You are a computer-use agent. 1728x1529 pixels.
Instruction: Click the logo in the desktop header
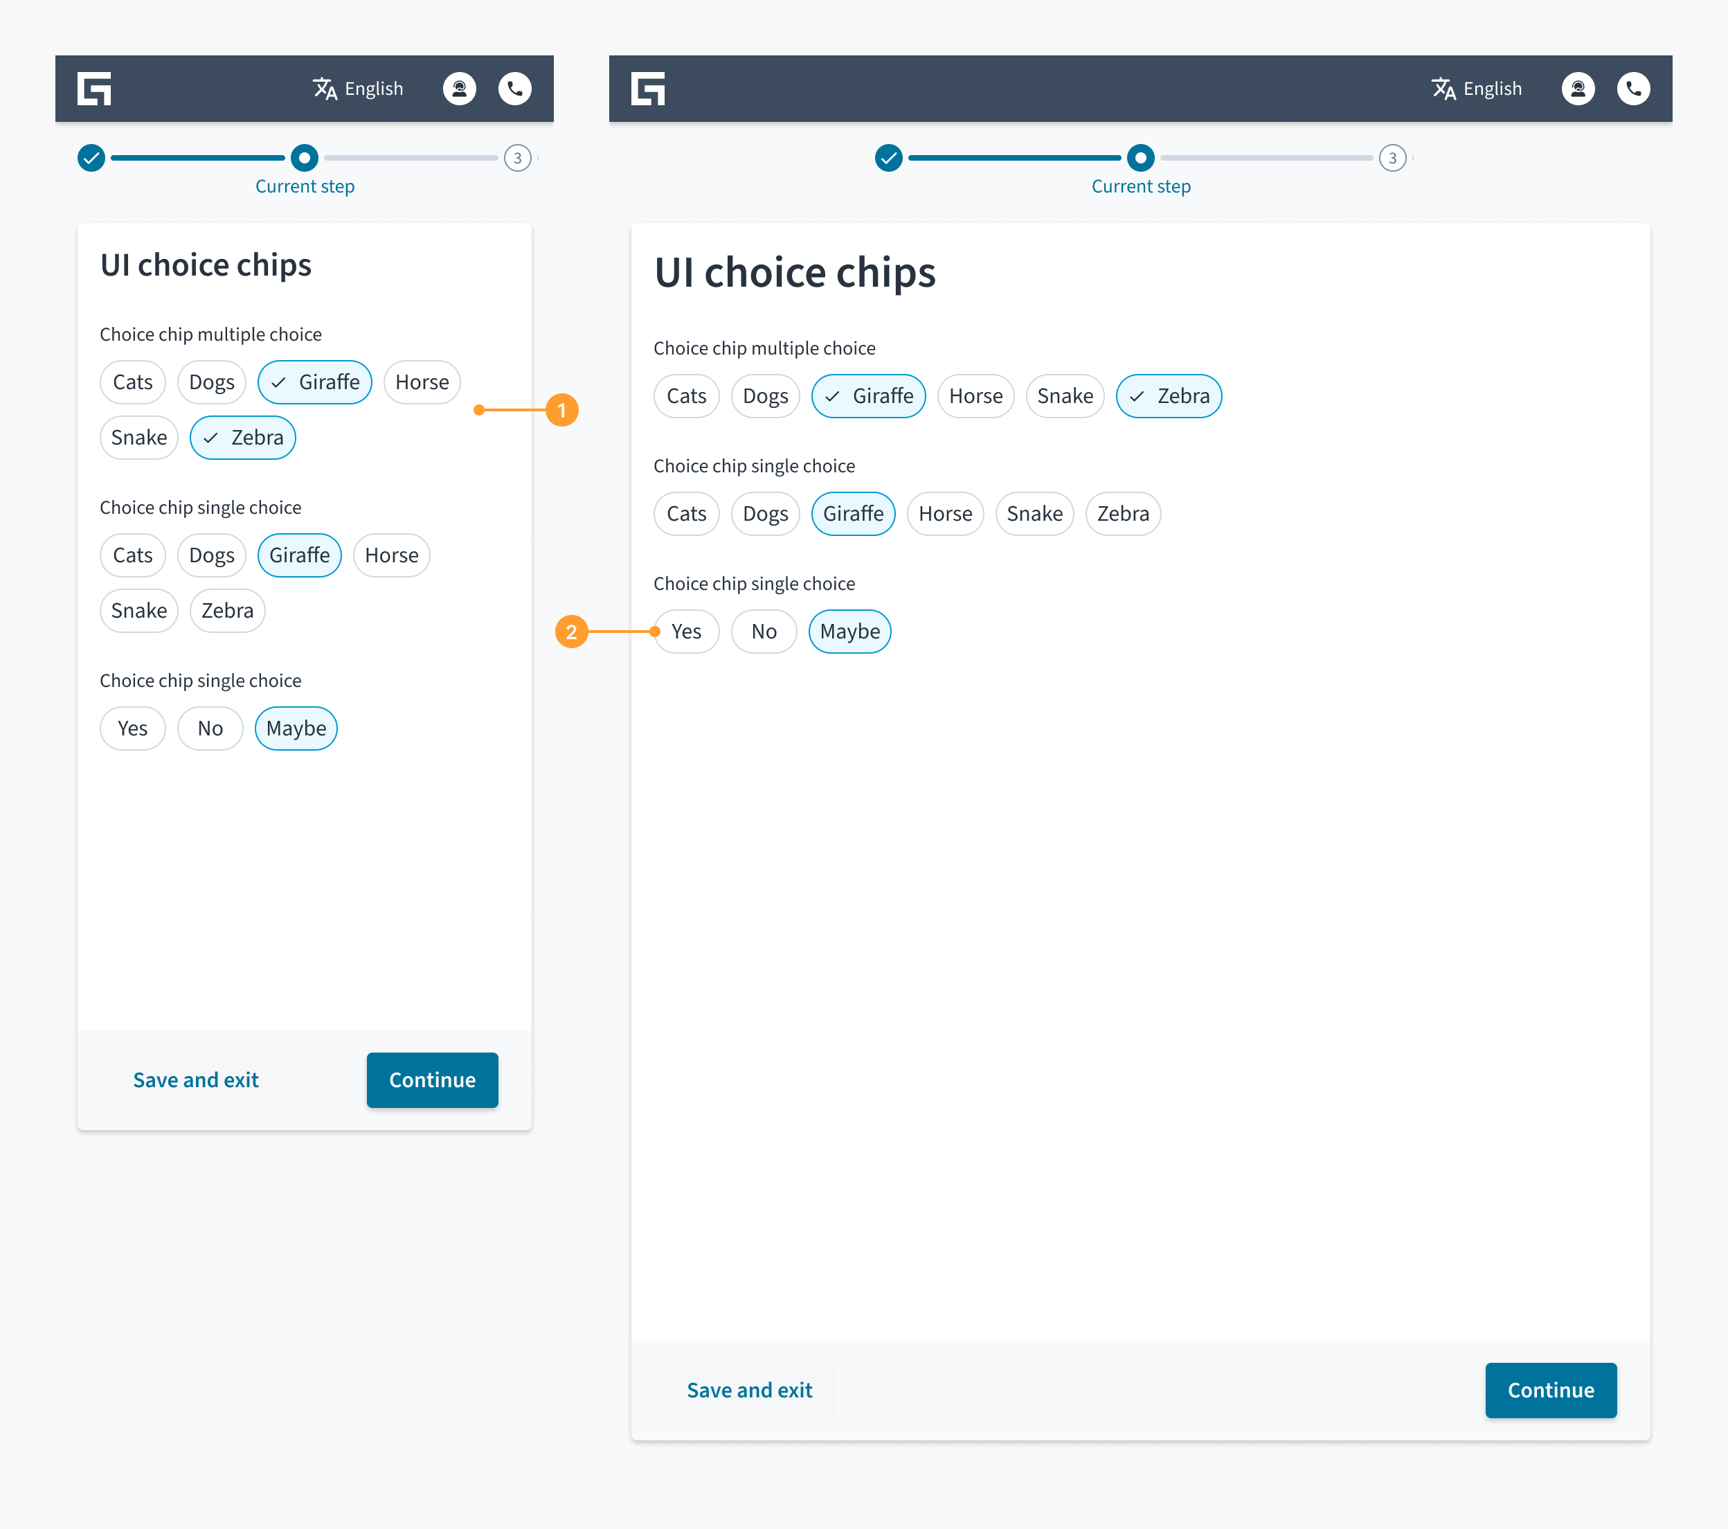coord(647,89)
